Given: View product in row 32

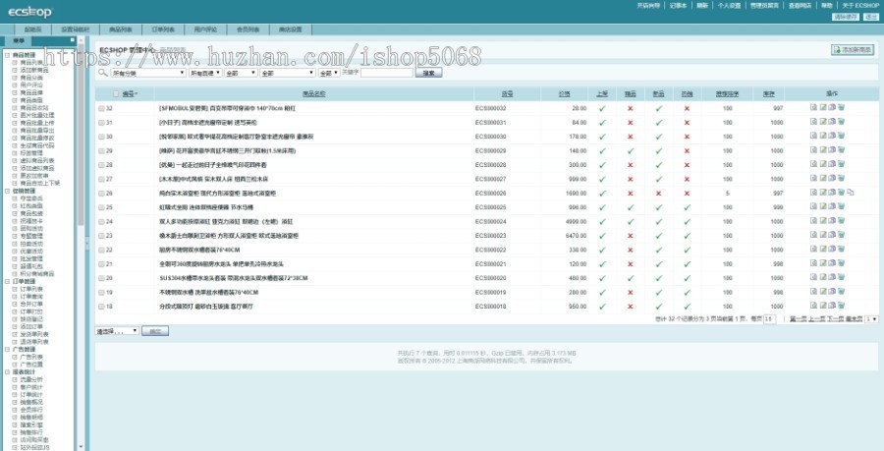Looking at the screenshot, I should [813, 107].
